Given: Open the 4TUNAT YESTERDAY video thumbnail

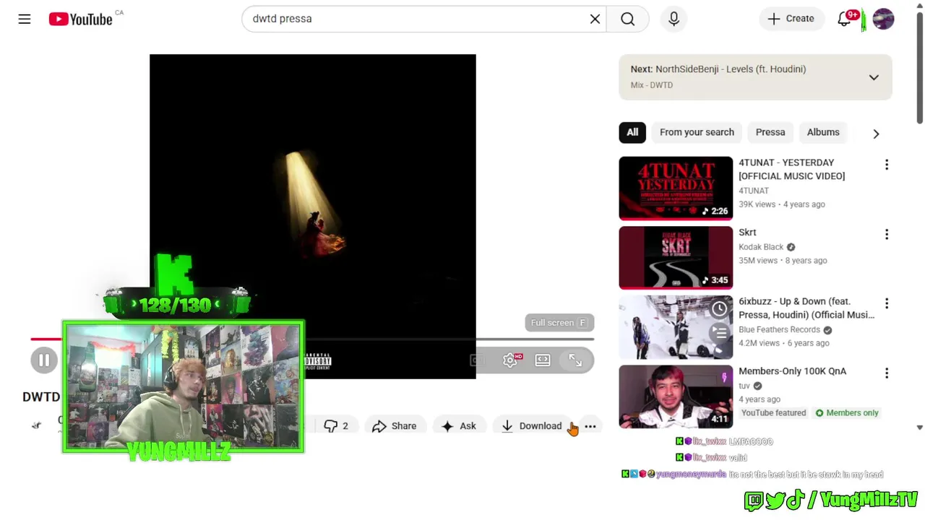Looking at the screenshot, I should [676, 188].
